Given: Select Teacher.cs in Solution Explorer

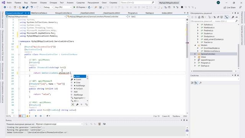Looking at the screenshot, I should pos(208,42).
